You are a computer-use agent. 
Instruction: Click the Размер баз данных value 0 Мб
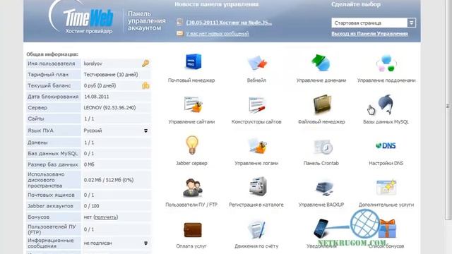coord(89,164)
